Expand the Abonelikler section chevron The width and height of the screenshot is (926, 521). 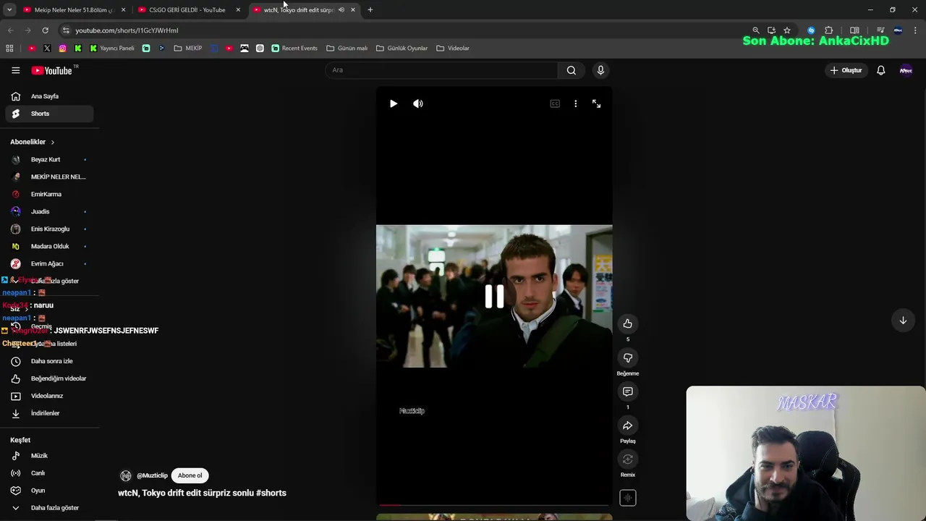click(53, 142)
